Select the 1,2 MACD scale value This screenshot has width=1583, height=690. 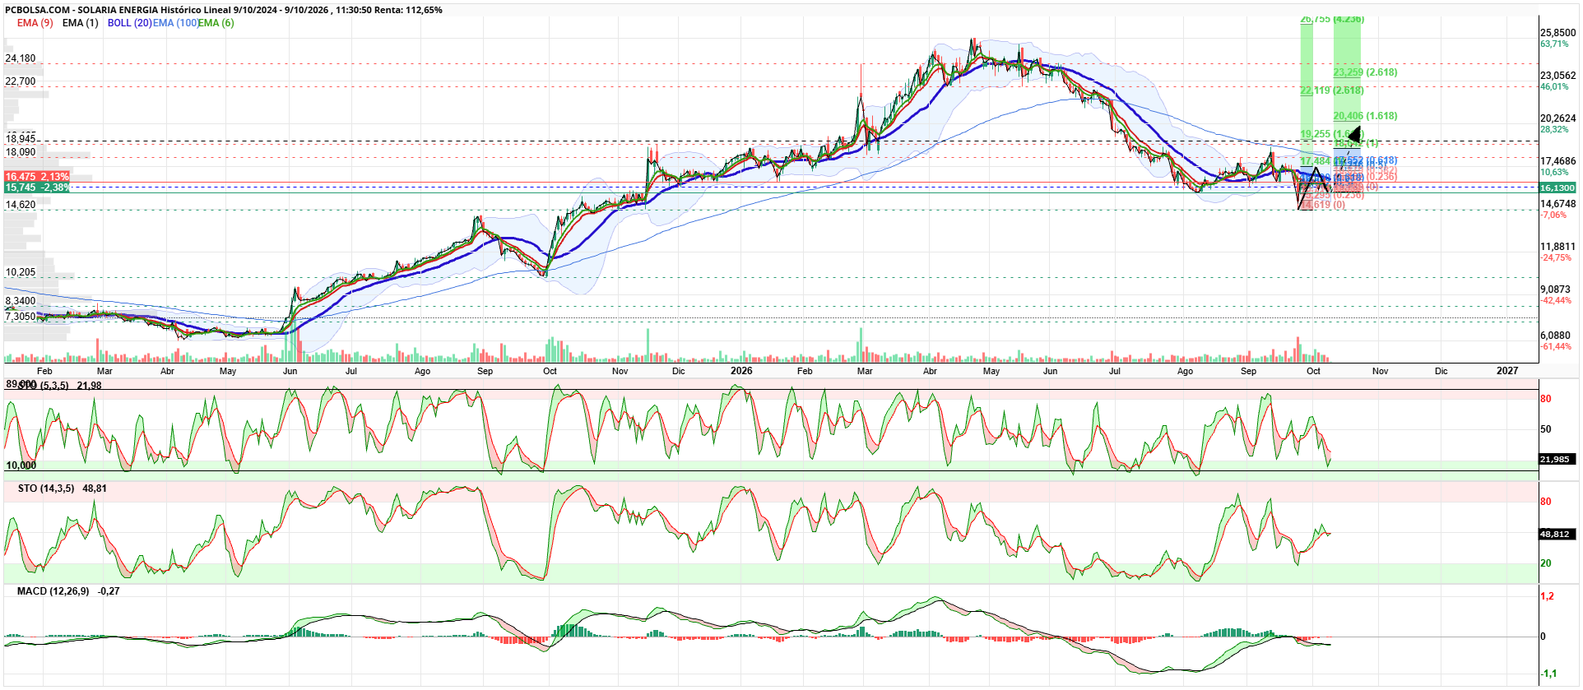1548,596
